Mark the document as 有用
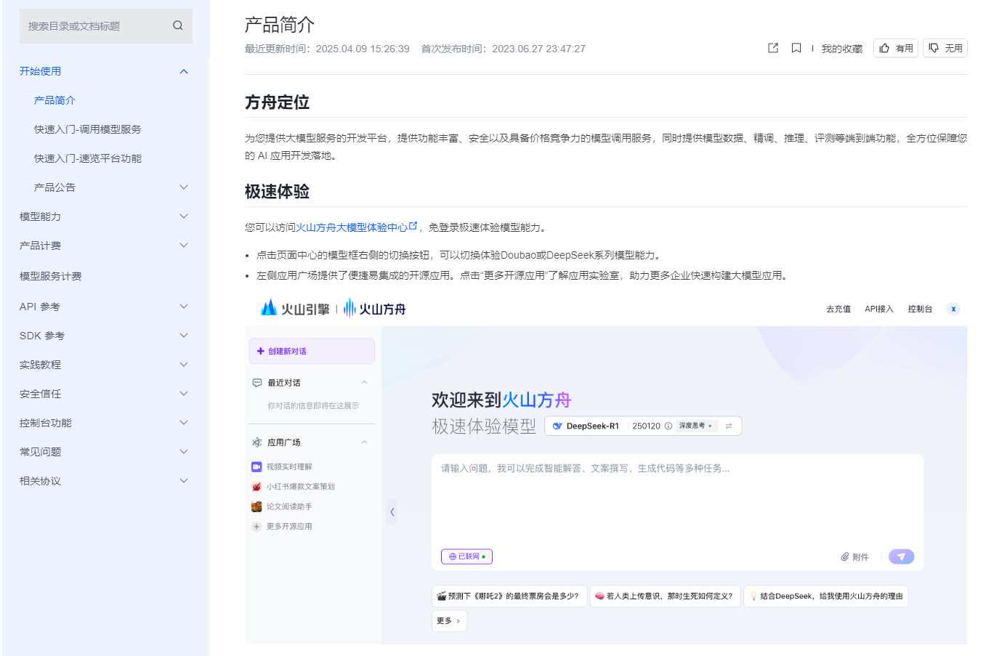This screenshot has height=656, width=1002. (896, 48)
